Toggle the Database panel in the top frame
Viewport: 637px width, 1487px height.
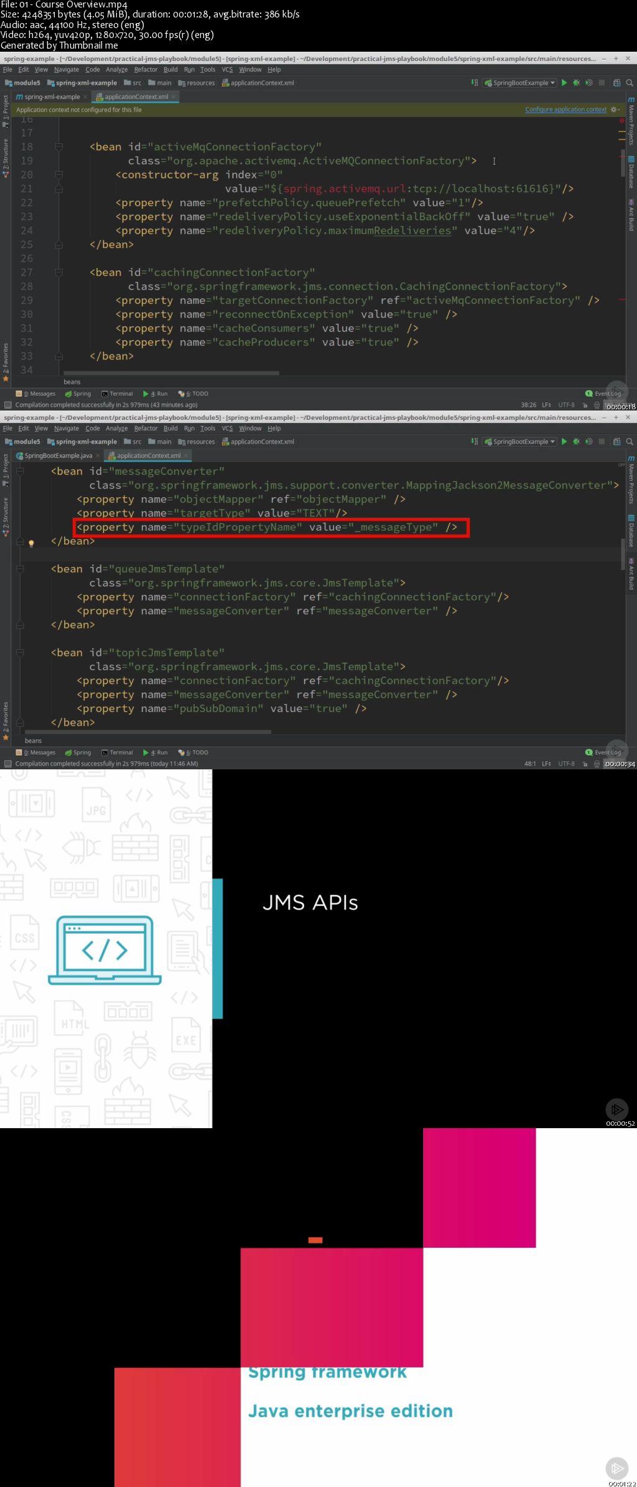click(x=631, y=172)
